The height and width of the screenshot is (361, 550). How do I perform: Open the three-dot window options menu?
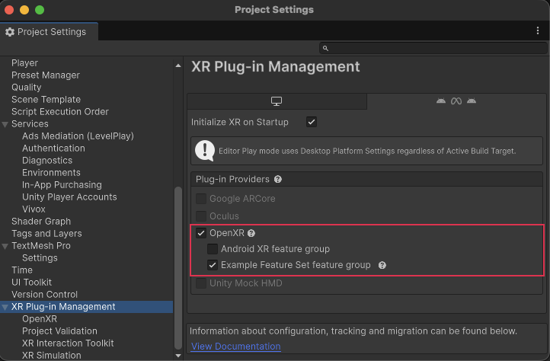[537, 30]
